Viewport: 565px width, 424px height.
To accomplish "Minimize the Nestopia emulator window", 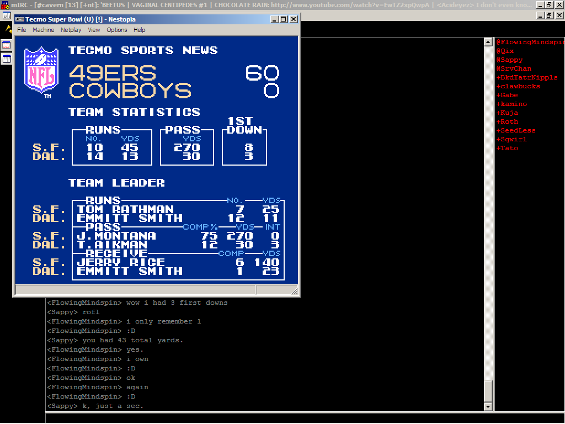I will click(x=275, y=19).
